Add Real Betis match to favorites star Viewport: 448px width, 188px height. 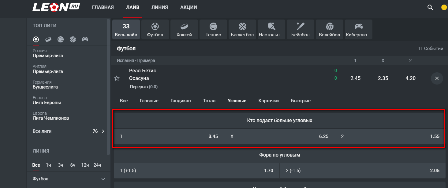[117, 78]
